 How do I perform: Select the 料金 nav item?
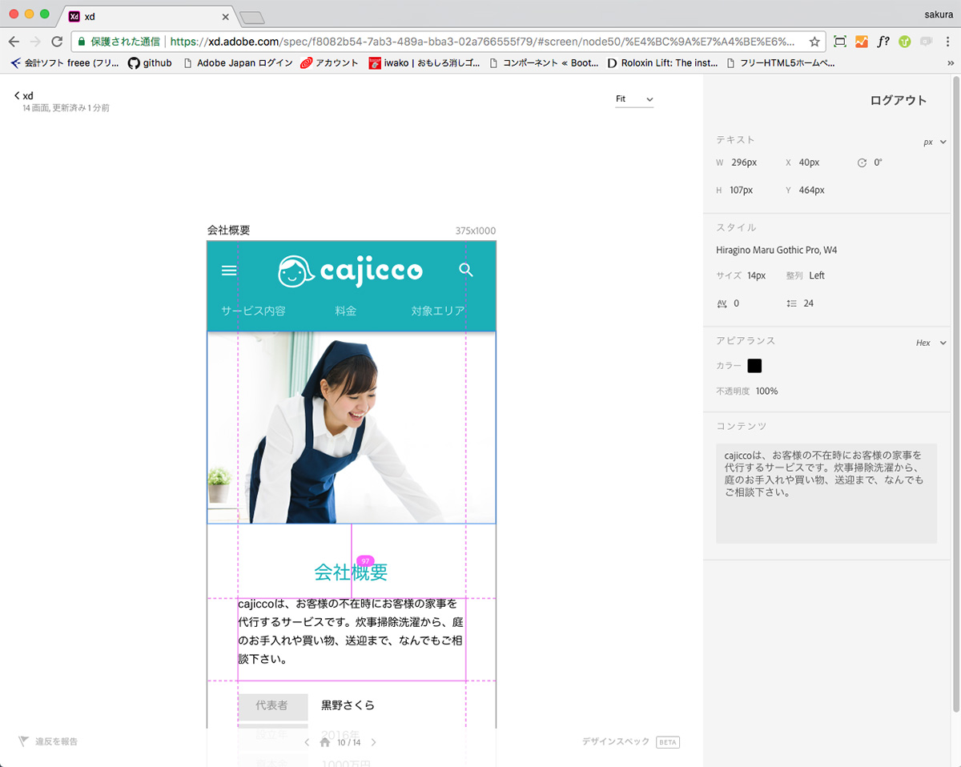(346, 311)
